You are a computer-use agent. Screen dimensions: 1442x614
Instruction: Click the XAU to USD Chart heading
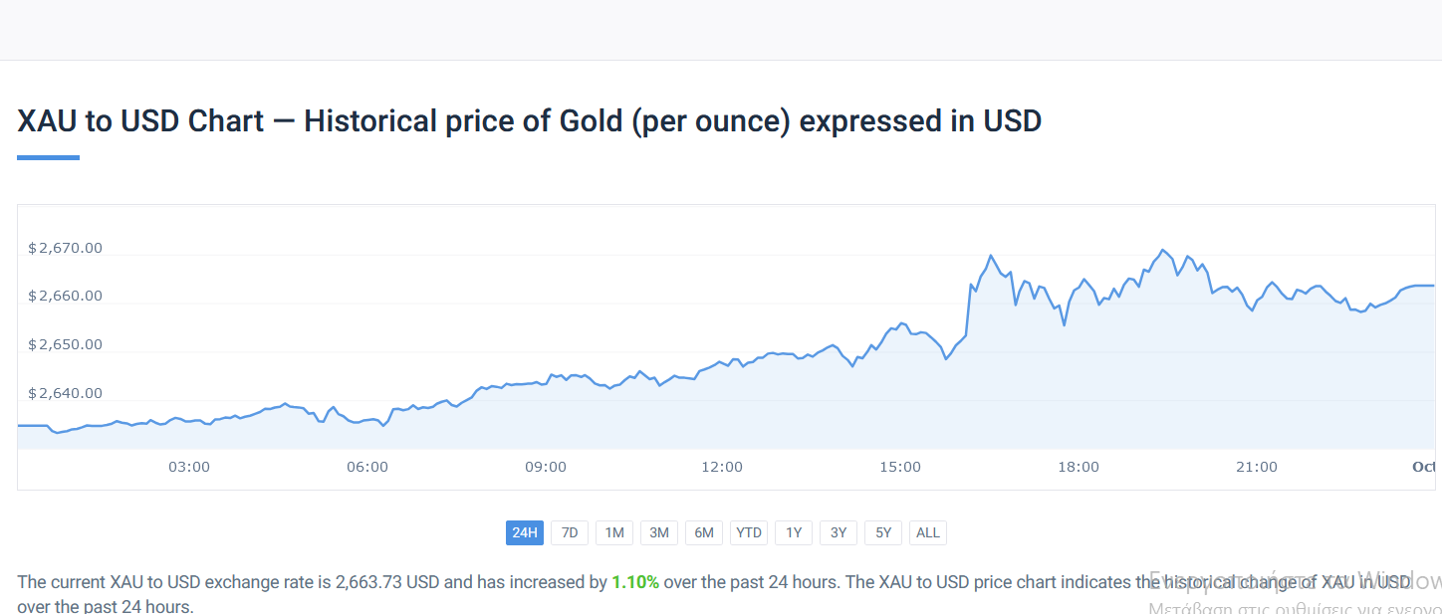(529, 121)
